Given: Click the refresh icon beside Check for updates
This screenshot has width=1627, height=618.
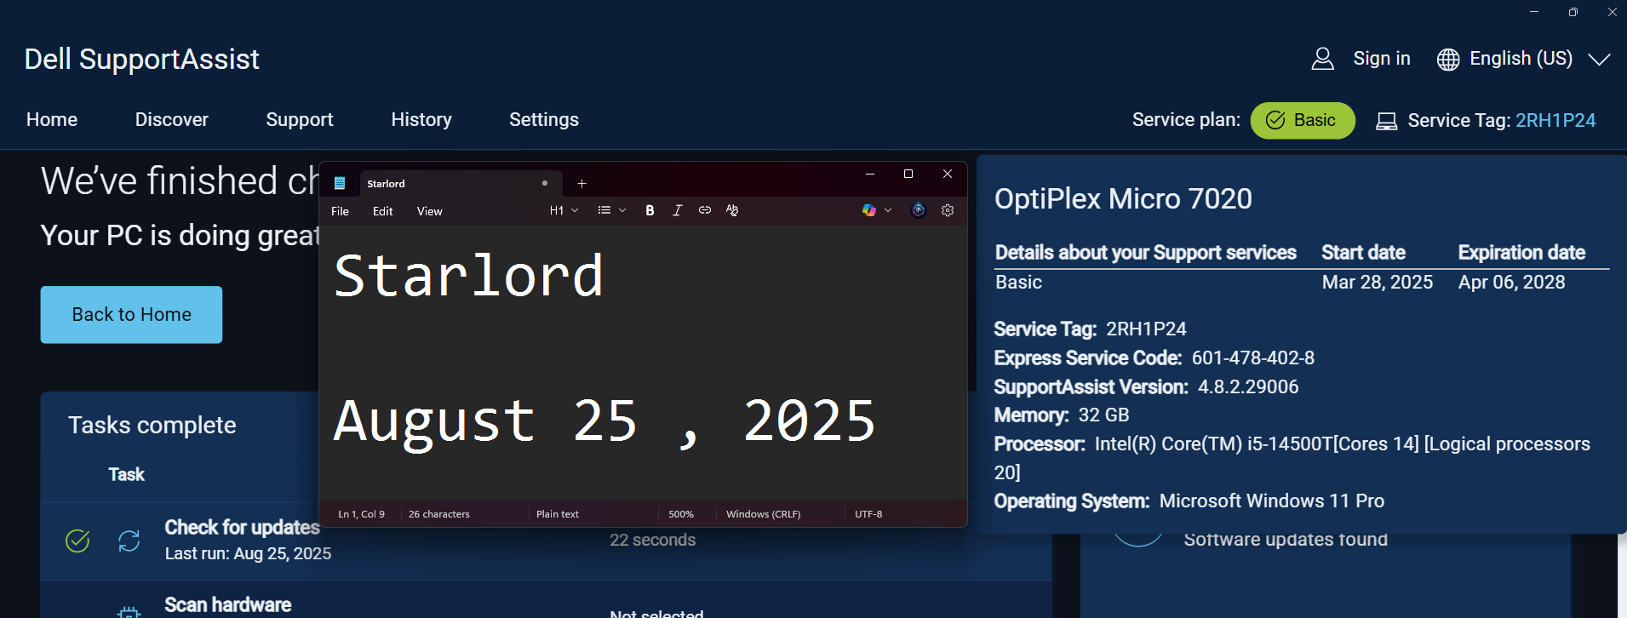Looking at the screenshot, I should 129,541.
